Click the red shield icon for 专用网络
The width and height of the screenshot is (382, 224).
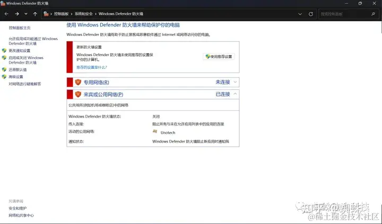(78, 82)
